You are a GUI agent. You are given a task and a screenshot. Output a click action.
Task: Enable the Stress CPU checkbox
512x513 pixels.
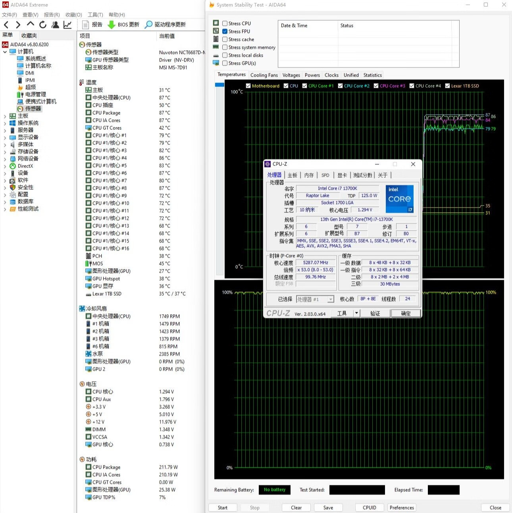click(x=225, y=23)
